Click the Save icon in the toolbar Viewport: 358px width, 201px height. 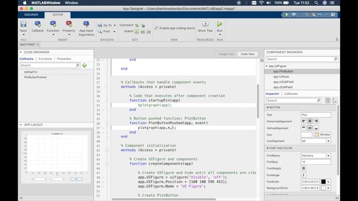pos(23,24)
